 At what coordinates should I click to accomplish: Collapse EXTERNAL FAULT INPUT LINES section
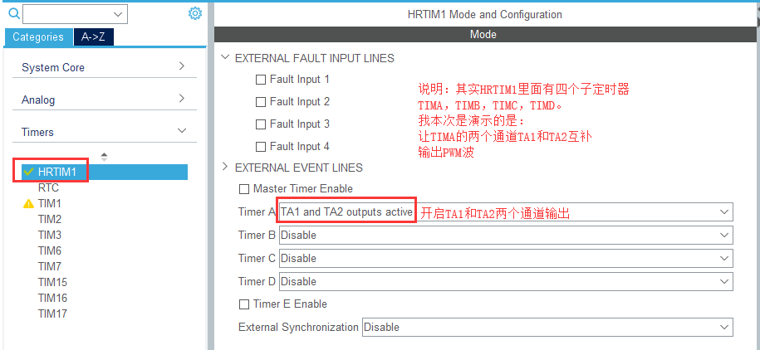point(224,57)
